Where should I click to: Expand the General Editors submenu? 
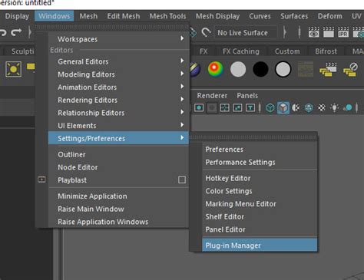pos(118,61)
